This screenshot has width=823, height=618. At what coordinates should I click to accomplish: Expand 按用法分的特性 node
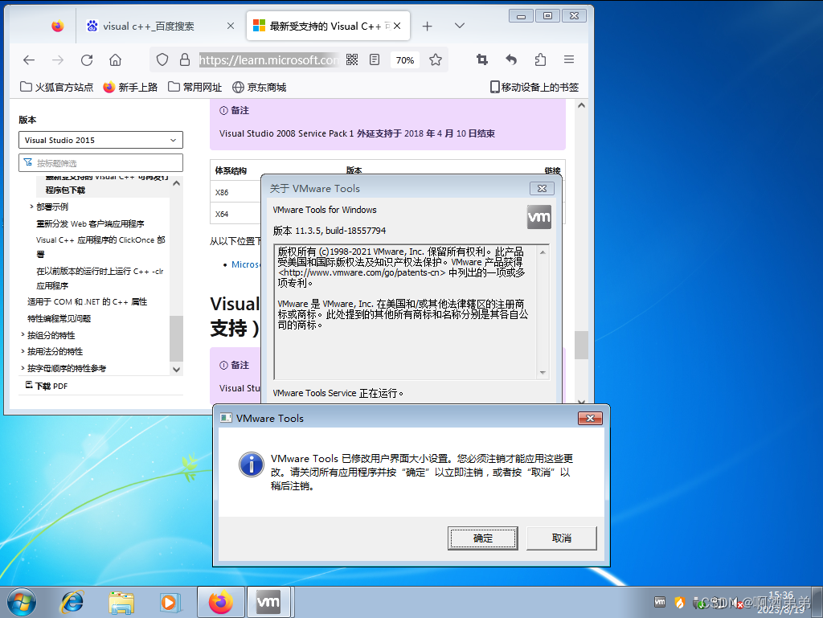[23, 351]
